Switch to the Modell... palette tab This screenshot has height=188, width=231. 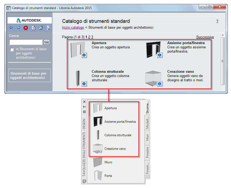point(147,122)
